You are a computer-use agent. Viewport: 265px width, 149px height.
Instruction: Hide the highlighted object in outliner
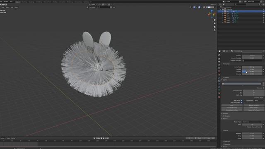[264, 11]
